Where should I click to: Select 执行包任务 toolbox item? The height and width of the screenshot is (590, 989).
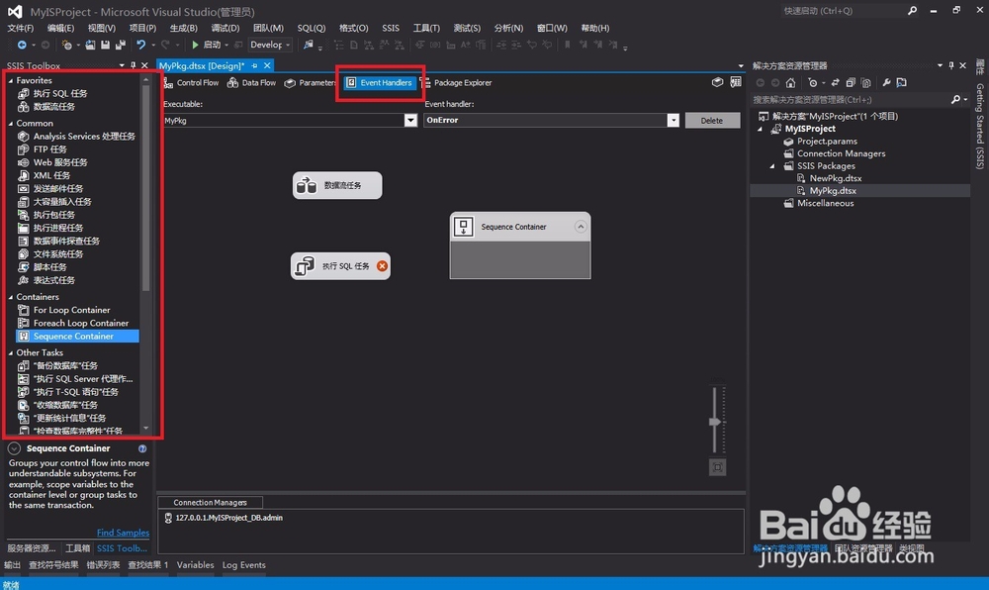click(53, 215)
